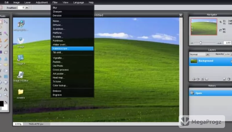Screen dimensions: 232x132
Task: Open the Edit menu
Action: click(x=6, y=2)
